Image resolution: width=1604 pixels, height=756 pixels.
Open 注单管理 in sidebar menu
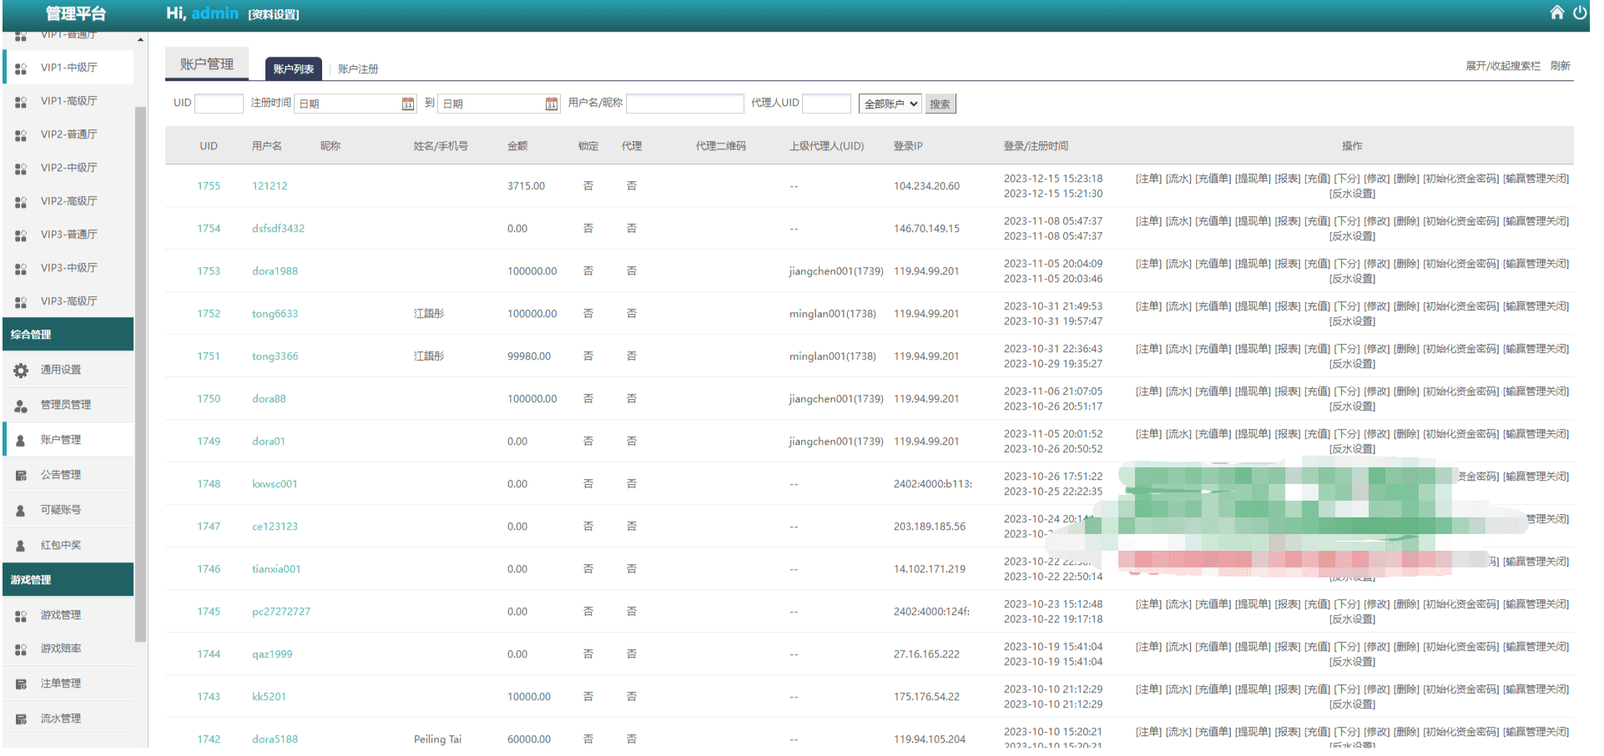pos(61,683)
